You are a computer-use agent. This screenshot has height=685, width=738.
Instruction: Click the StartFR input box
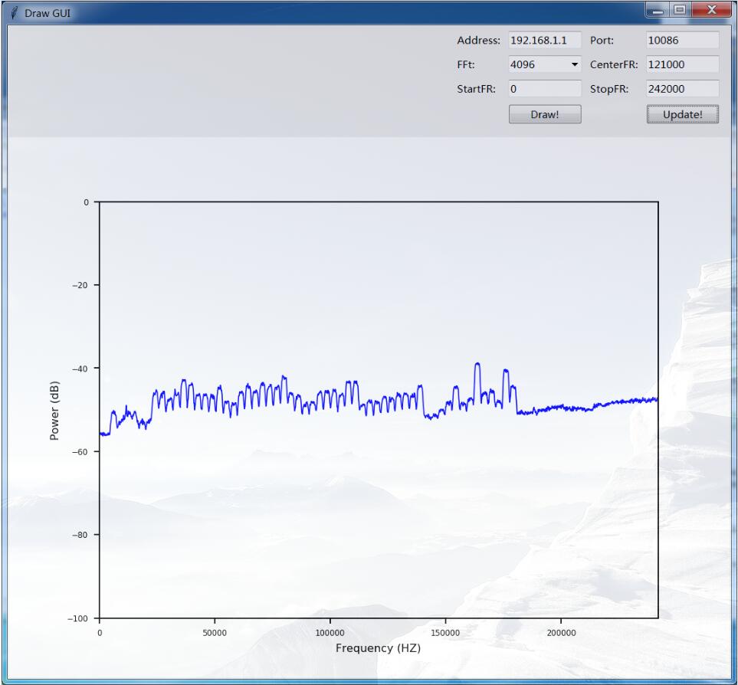(x=544, y=89)
